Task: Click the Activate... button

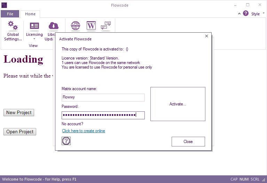Action: (178, 104)
